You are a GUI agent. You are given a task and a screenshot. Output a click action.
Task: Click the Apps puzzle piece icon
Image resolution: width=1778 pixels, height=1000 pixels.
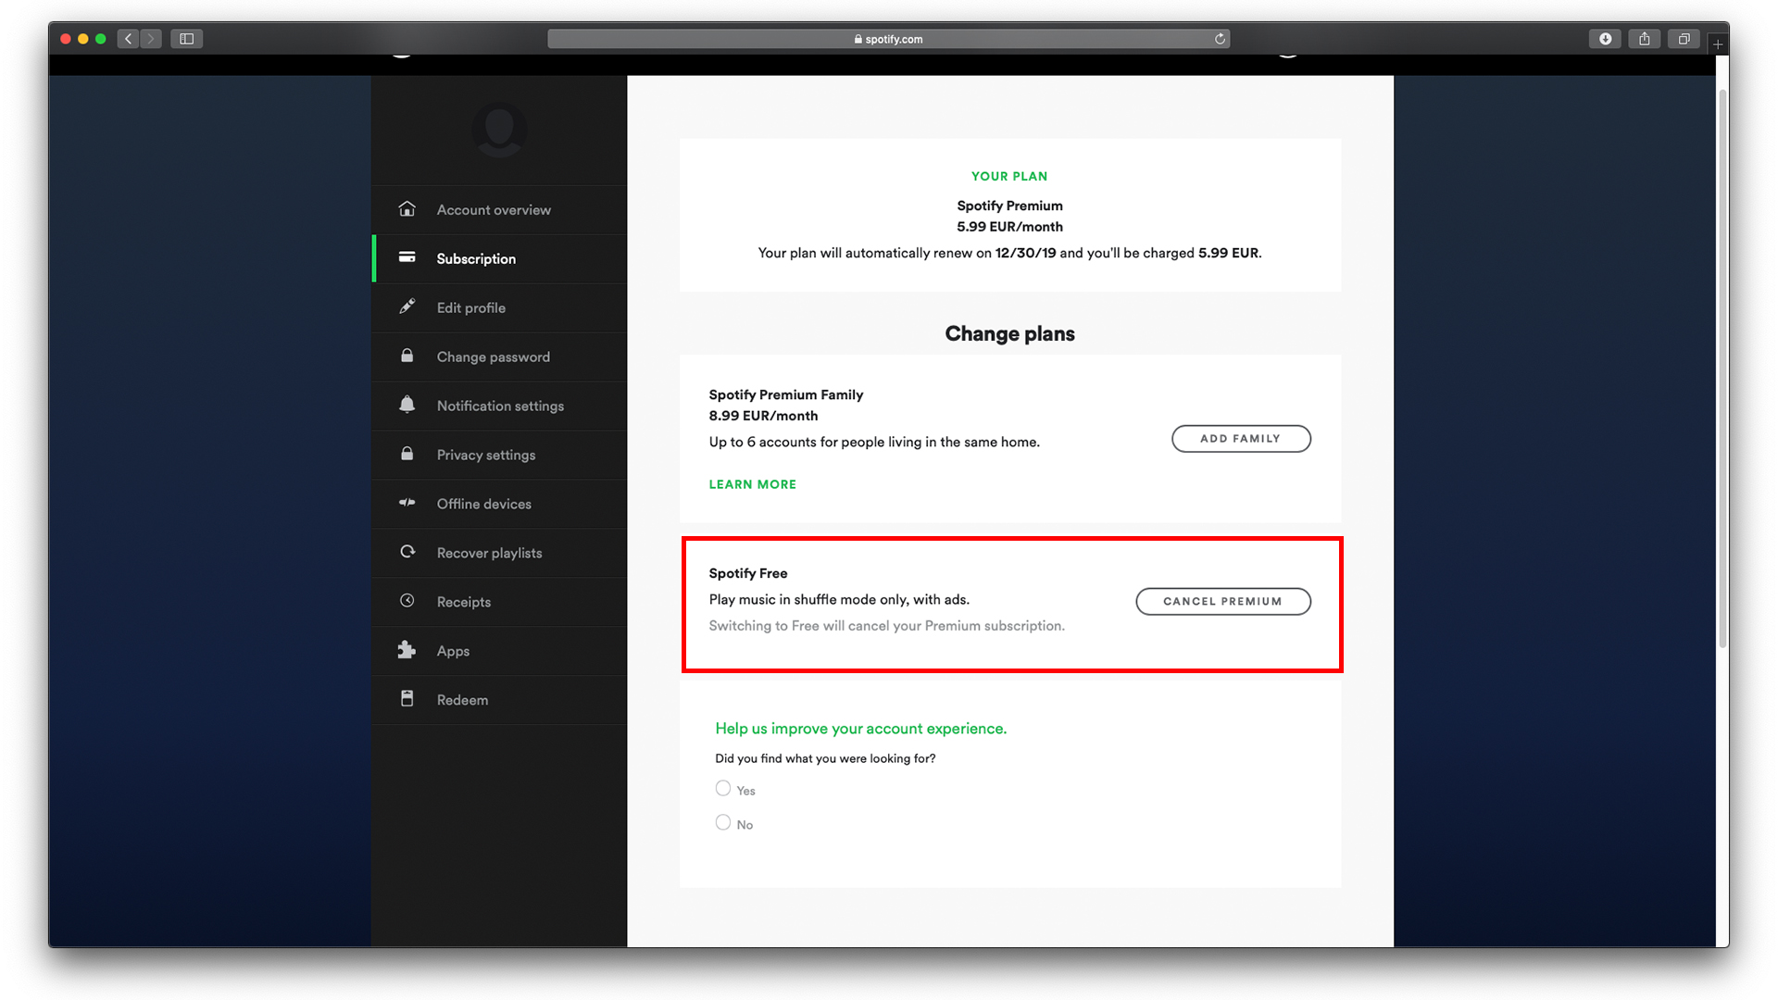(x=407, y=650)
